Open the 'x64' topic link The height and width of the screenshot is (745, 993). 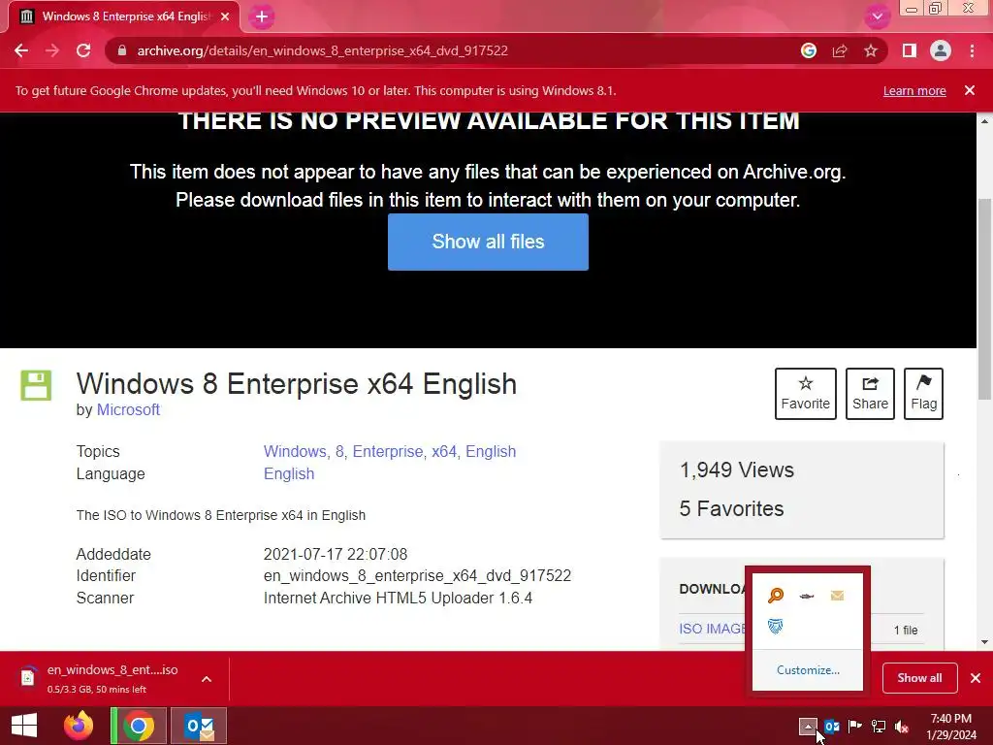[x=445, y=452]
